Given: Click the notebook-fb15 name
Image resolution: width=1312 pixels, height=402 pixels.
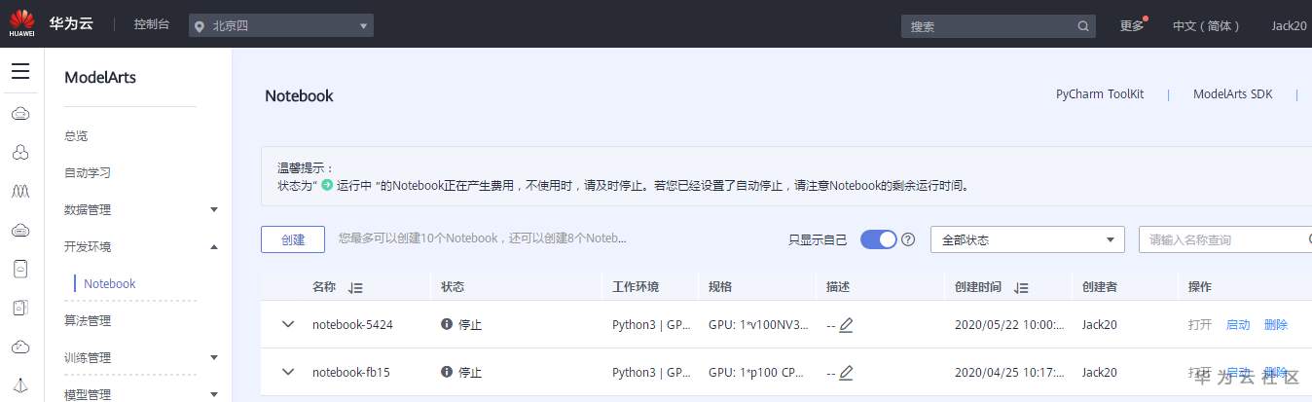Looking at the screenshot, I should [x=351, y=373].
